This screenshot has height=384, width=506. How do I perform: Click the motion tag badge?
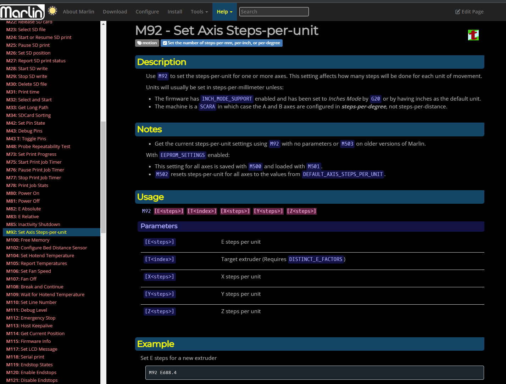[x=147, y=43]
